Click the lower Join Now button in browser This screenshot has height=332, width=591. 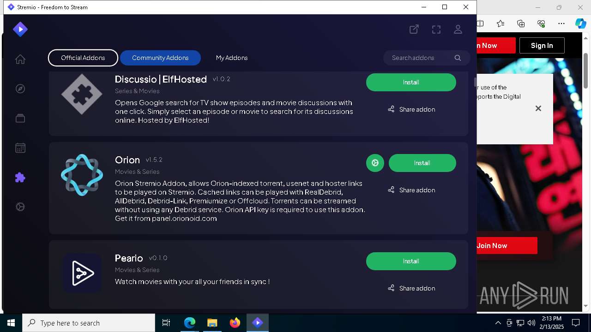click(507, 245)
